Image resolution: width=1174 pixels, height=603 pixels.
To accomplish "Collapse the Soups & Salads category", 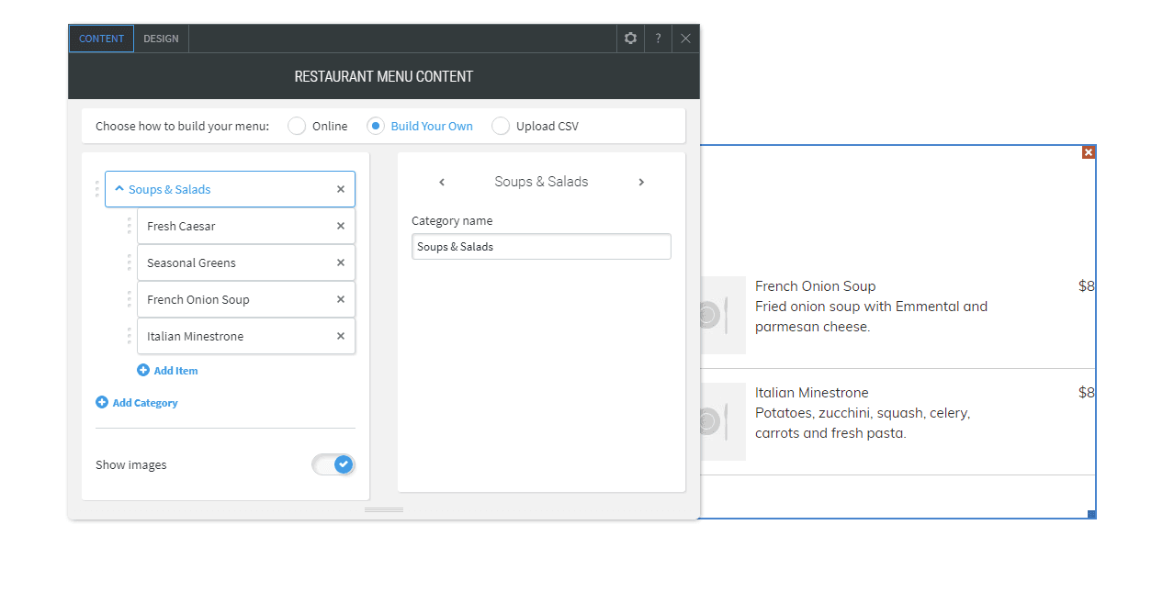I will [119, 189].
